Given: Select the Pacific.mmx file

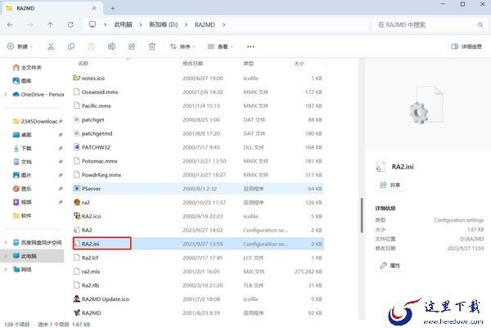Looking at the screenshot, I should [198, 106].
